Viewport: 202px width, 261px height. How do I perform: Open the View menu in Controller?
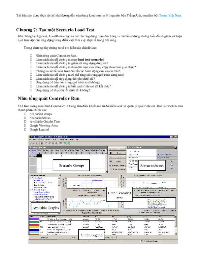pyautogui.click(x=35, y=140)
